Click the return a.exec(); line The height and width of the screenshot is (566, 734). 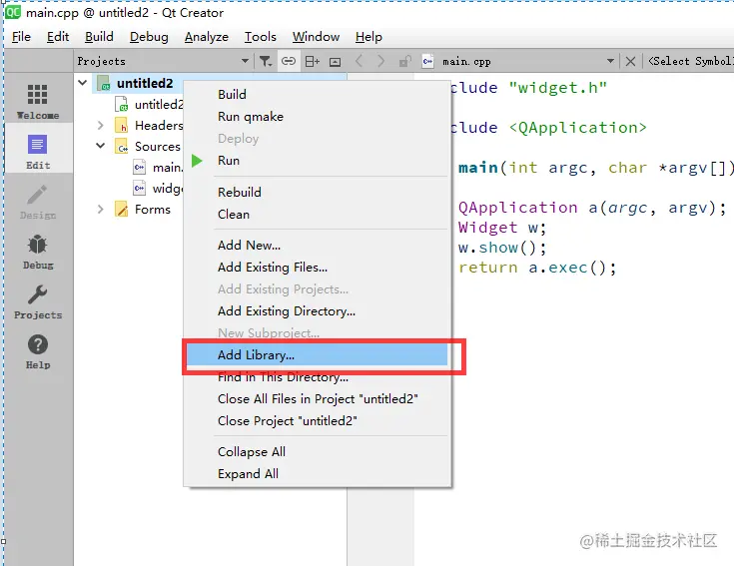tap(537, 268)
